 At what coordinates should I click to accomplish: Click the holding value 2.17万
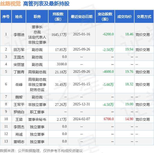[62, 119]
